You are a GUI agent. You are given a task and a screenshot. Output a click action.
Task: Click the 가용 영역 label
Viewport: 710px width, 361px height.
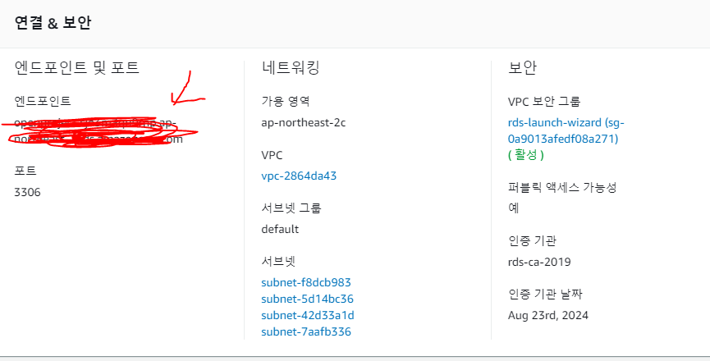point(286,101)
